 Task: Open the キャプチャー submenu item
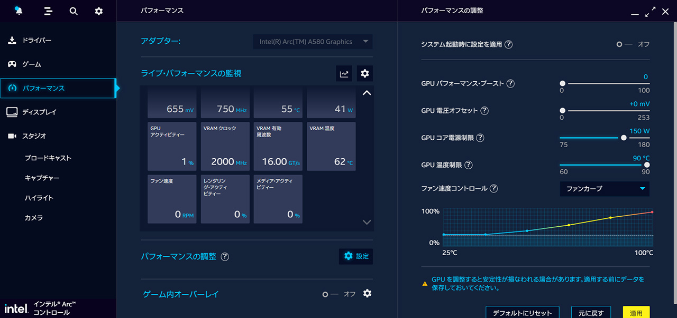42,178
